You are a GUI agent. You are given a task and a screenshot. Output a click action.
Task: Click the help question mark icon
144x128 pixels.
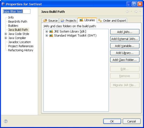6,121
